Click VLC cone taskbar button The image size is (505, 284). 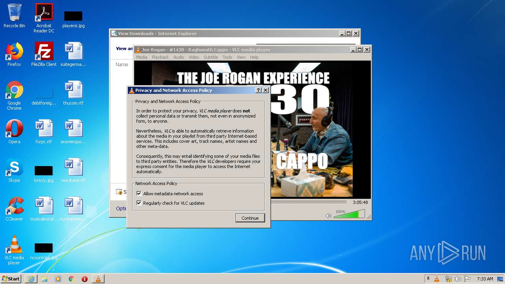tap(98, 279)
